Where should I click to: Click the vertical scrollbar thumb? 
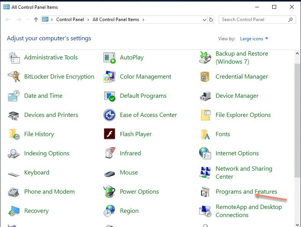pos(297,120)
